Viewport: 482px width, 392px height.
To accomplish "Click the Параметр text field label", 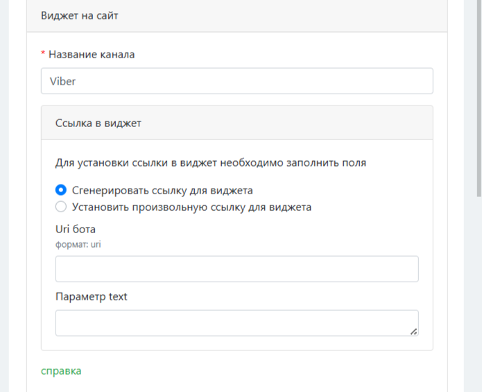I will (92, 296).
